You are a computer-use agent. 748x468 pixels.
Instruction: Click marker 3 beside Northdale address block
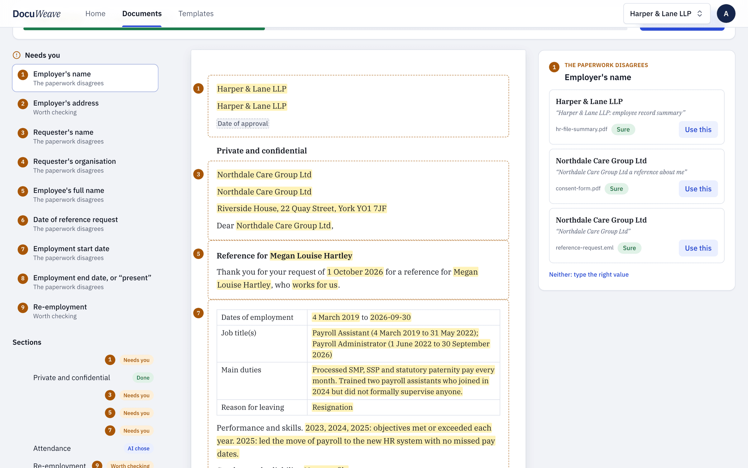point(199,174)
